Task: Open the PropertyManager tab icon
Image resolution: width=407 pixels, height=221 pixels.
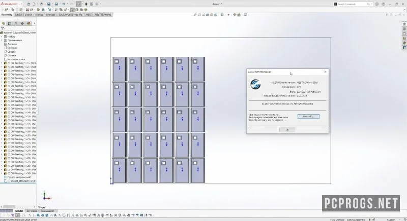Action: point(10,23)
